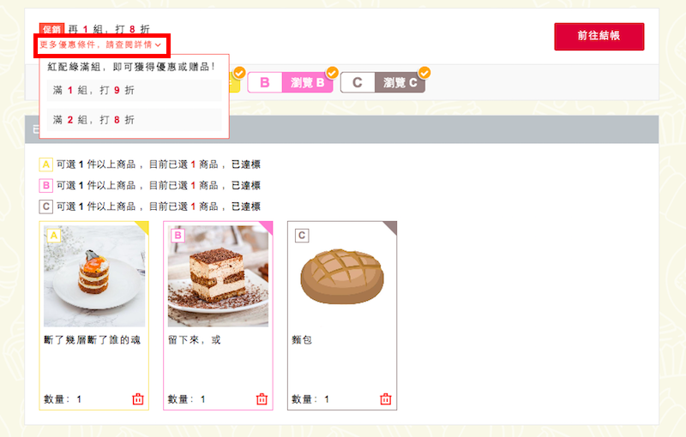Click the A badge on cake card
This screenshot has width=686, height=437.
coord(54,236)
